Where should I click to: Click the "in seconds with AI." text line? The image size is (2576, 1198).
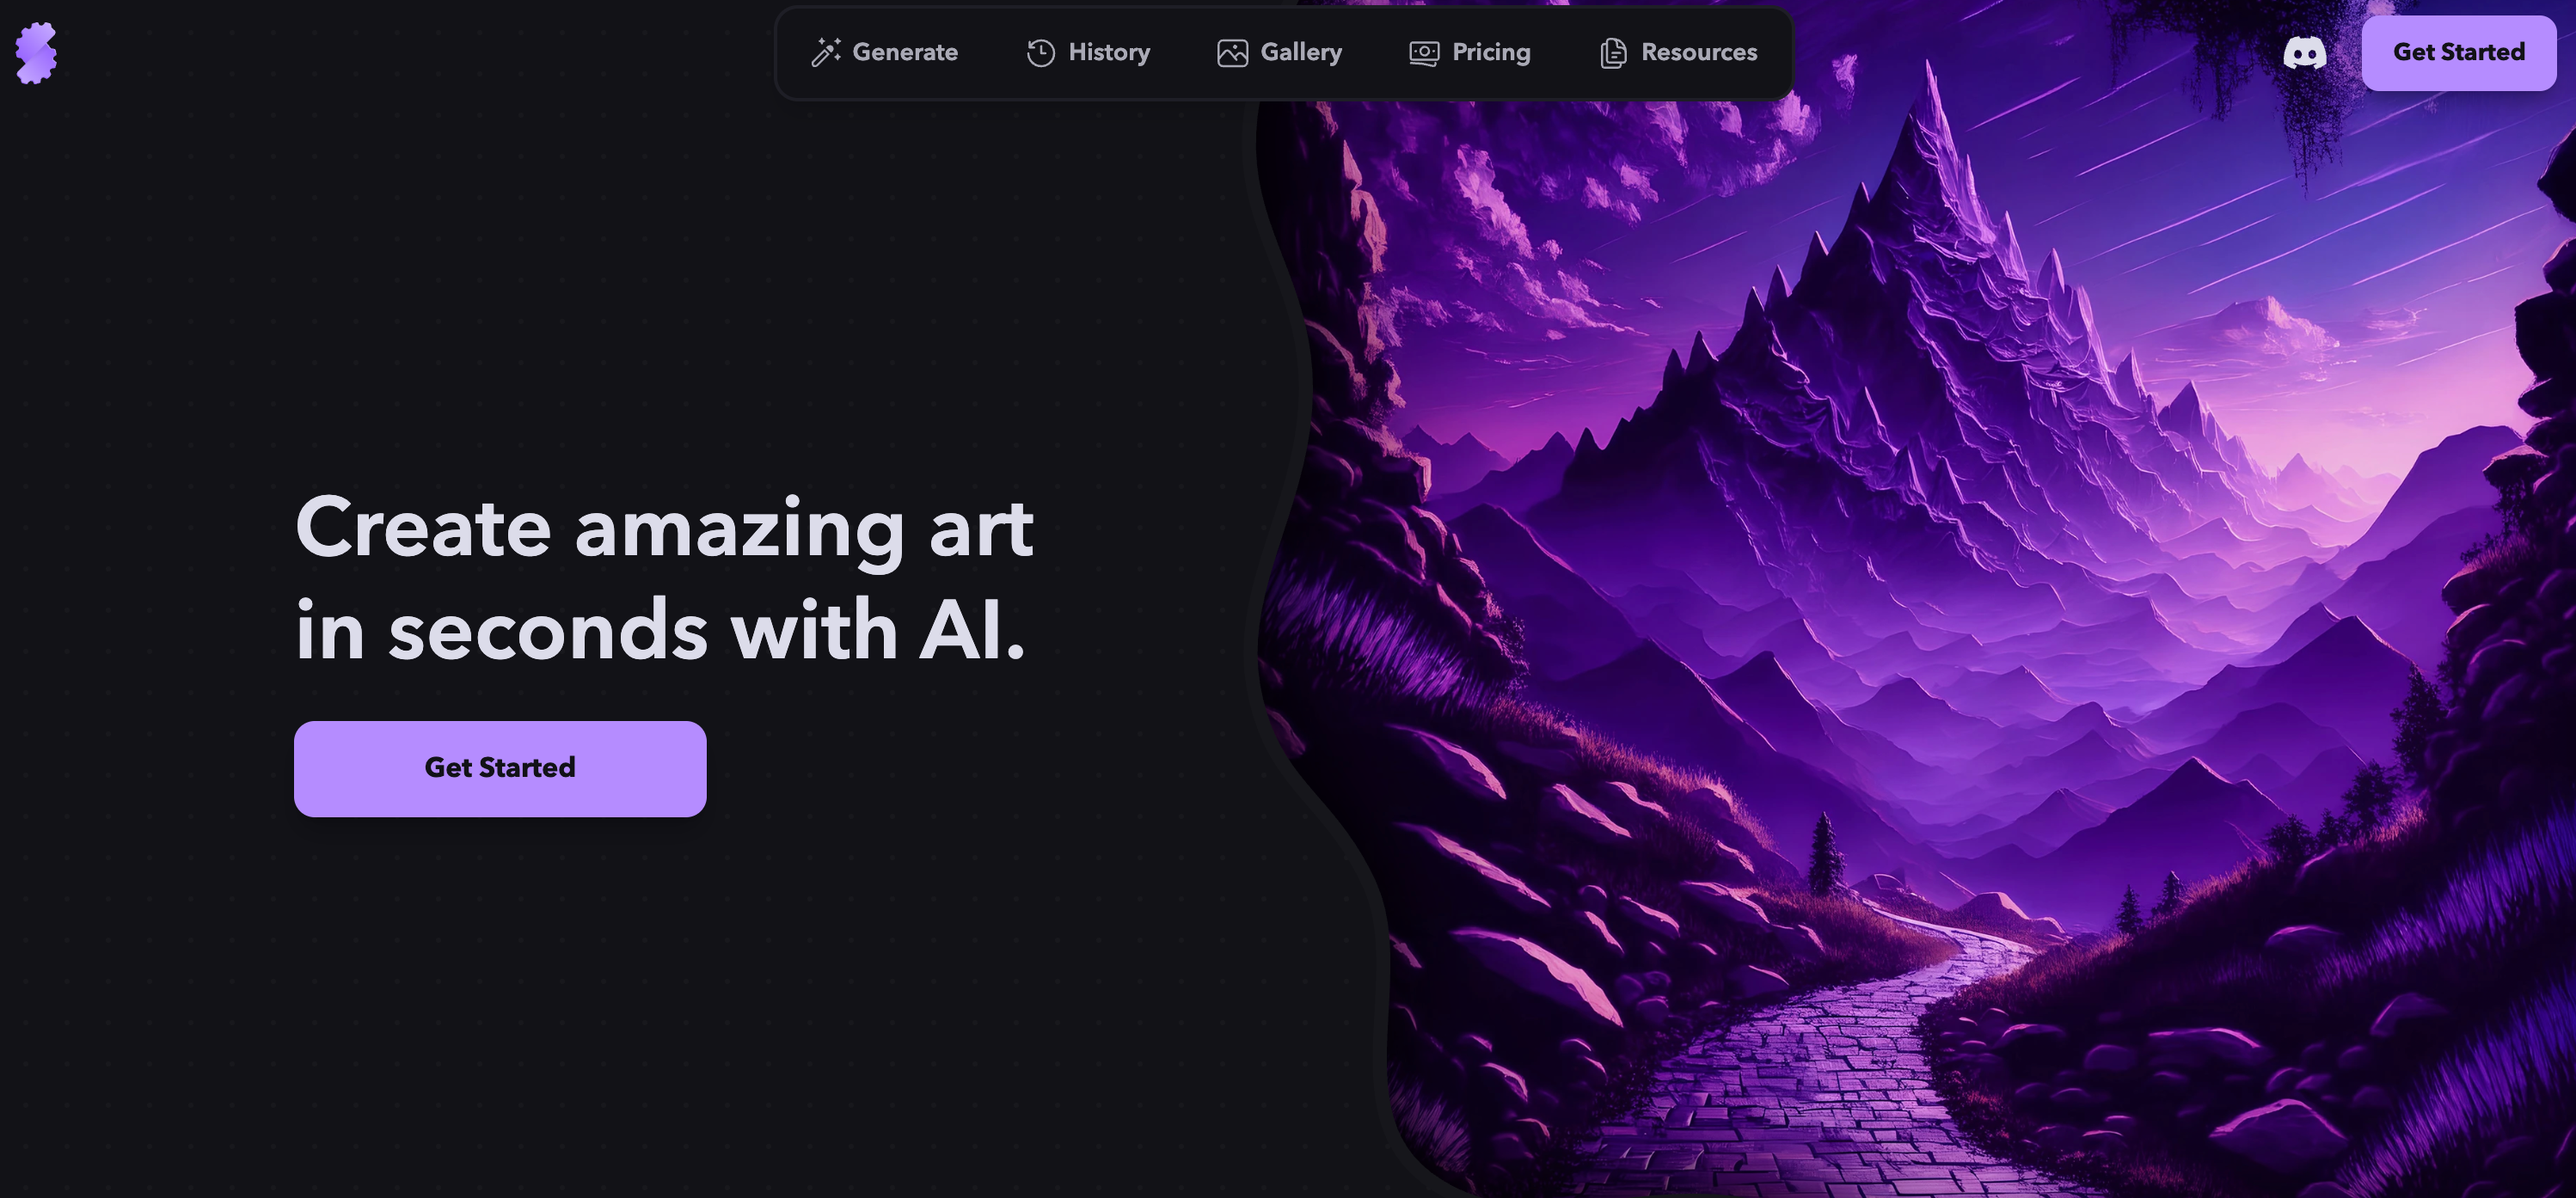(660, 631)
